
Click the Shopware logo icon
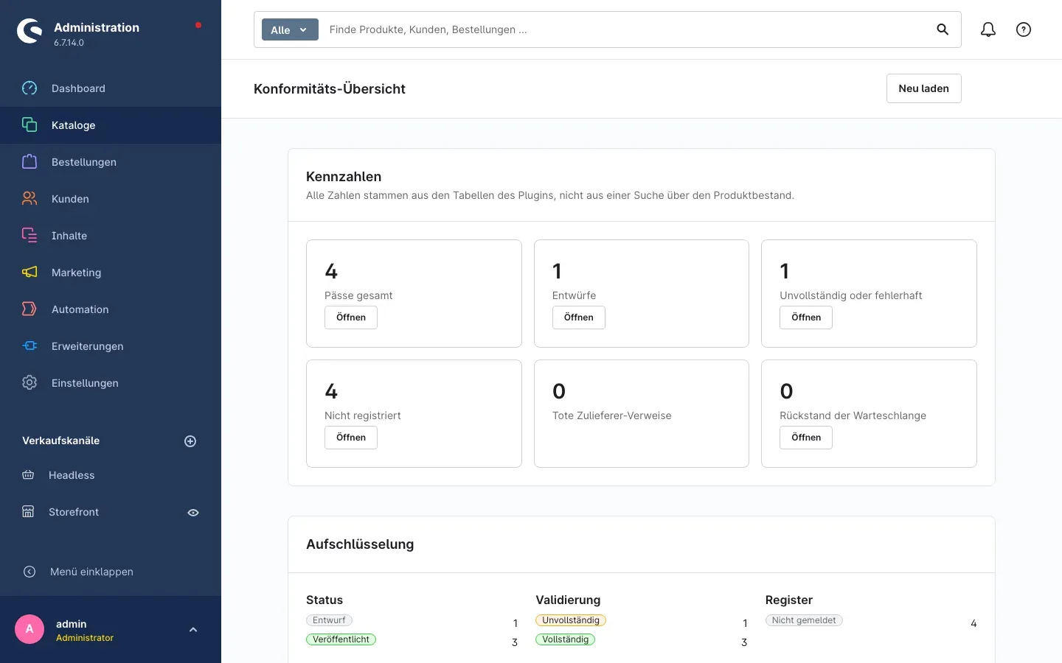click(x=29, y=31)
